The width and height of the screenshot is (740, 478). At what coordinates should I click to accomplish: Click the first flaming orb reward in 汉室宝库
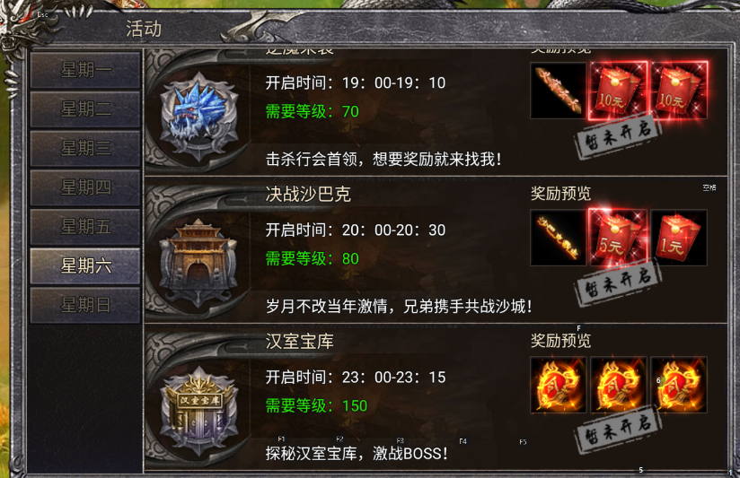click(x=559, y=385)
